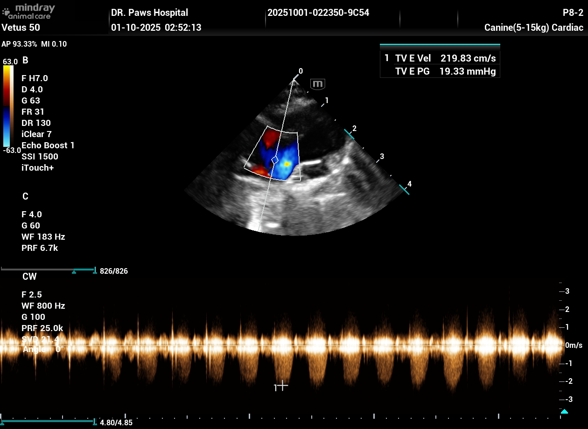Click the diamond CW focus marker on the cursor line

click(x=275, y=160)
